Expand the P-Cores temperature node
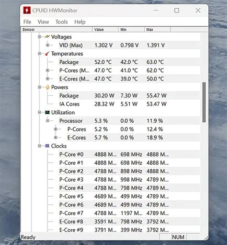The width and height of the screenshot is (227, 245). (47, 70)
